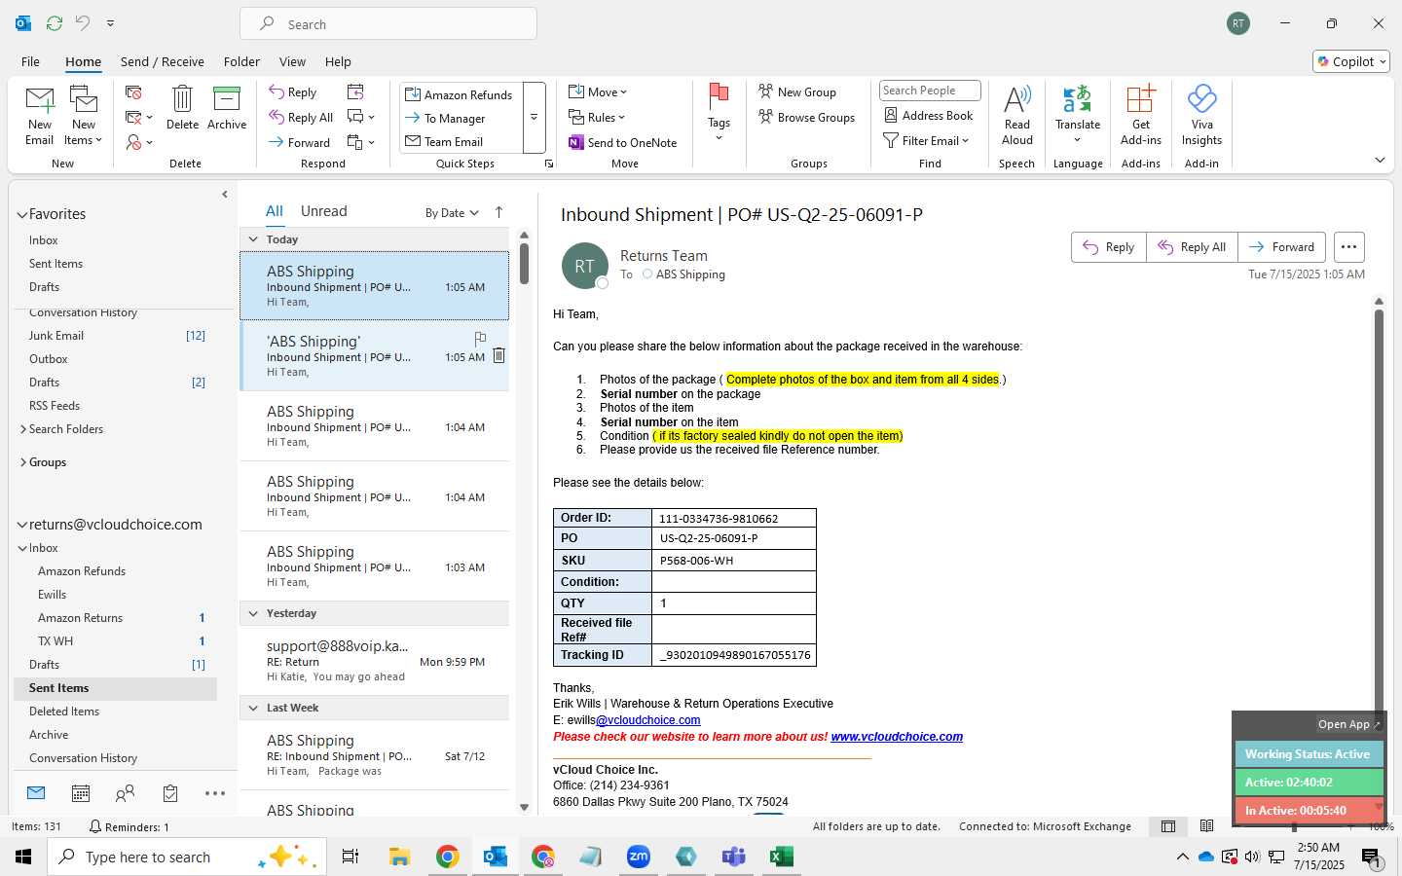The width and height of the screenshot is (1402, 876).
Task: Collapse the ribbon with the chevron
Action: click(1380, 160)
